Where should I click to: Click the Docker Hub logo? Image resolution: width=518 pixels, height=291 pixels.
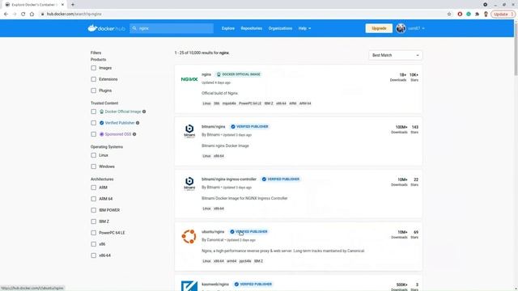(106, 28)
